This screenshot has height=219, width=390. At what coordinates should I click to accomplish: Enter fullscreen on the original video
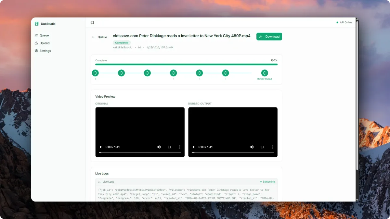pyautogui.click(x=169, y=147)
